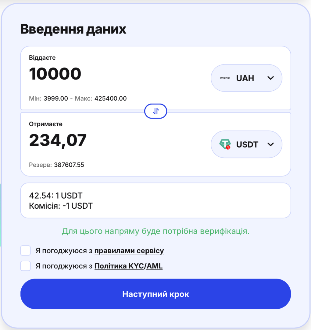
Task: Click the swap currencies arrows icon
Action: 155,111
